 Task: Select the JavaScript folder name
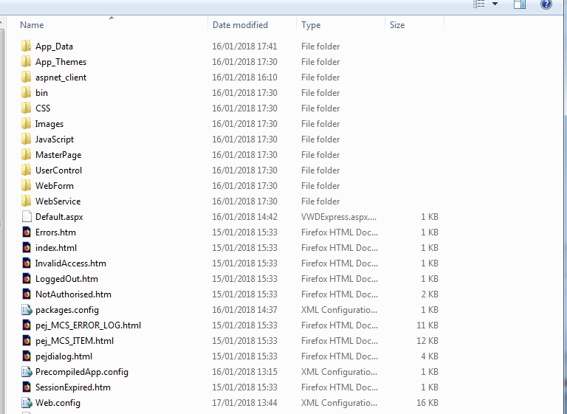[x=54, y=139]
